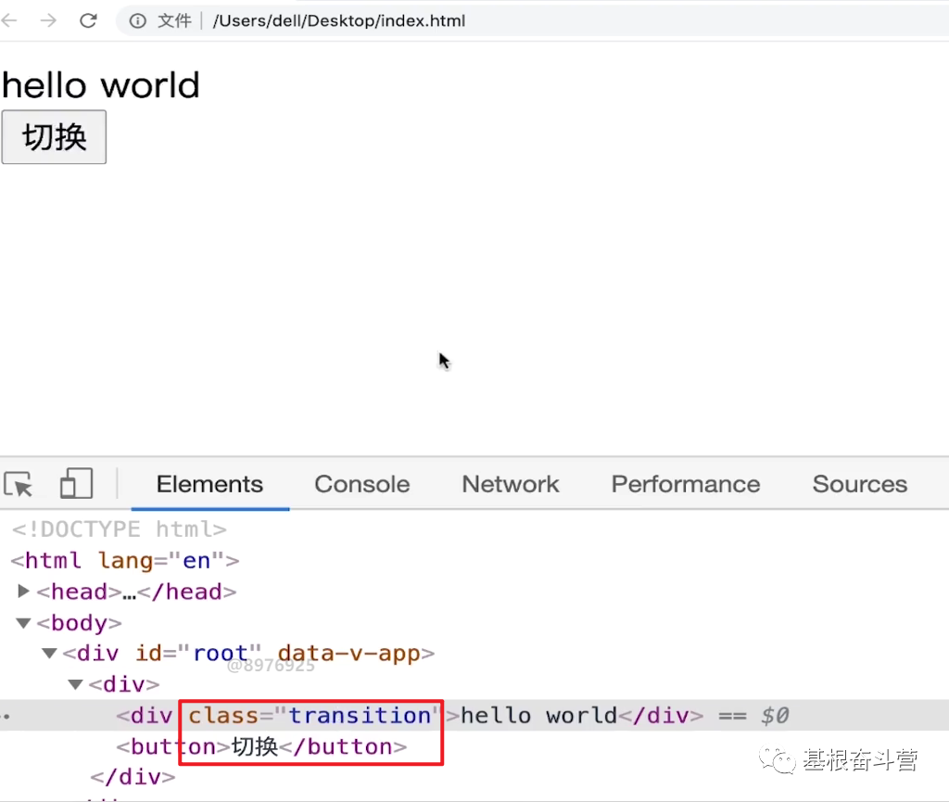Select the Elements tab

(209, 483)
